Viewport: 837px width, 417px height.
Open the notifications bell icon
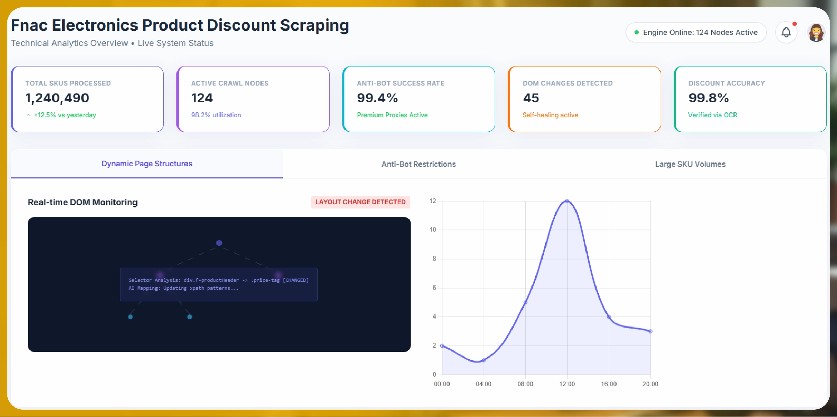pyautogui.click(x=786, y=32)
